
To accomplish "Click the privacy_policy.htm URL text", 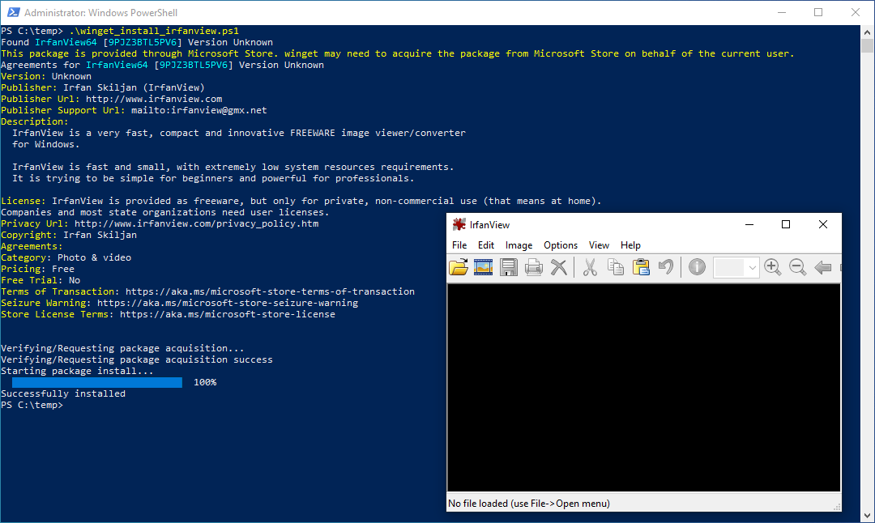I will 196,223.
